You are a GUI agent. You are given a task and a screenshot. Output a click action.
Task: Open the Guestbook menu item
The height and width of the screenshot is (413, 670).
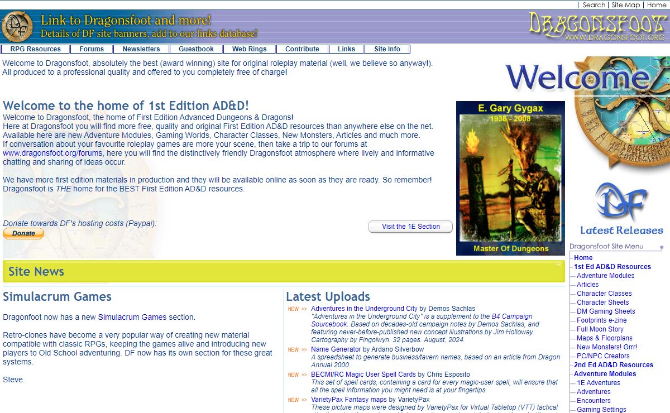point(196,49)
